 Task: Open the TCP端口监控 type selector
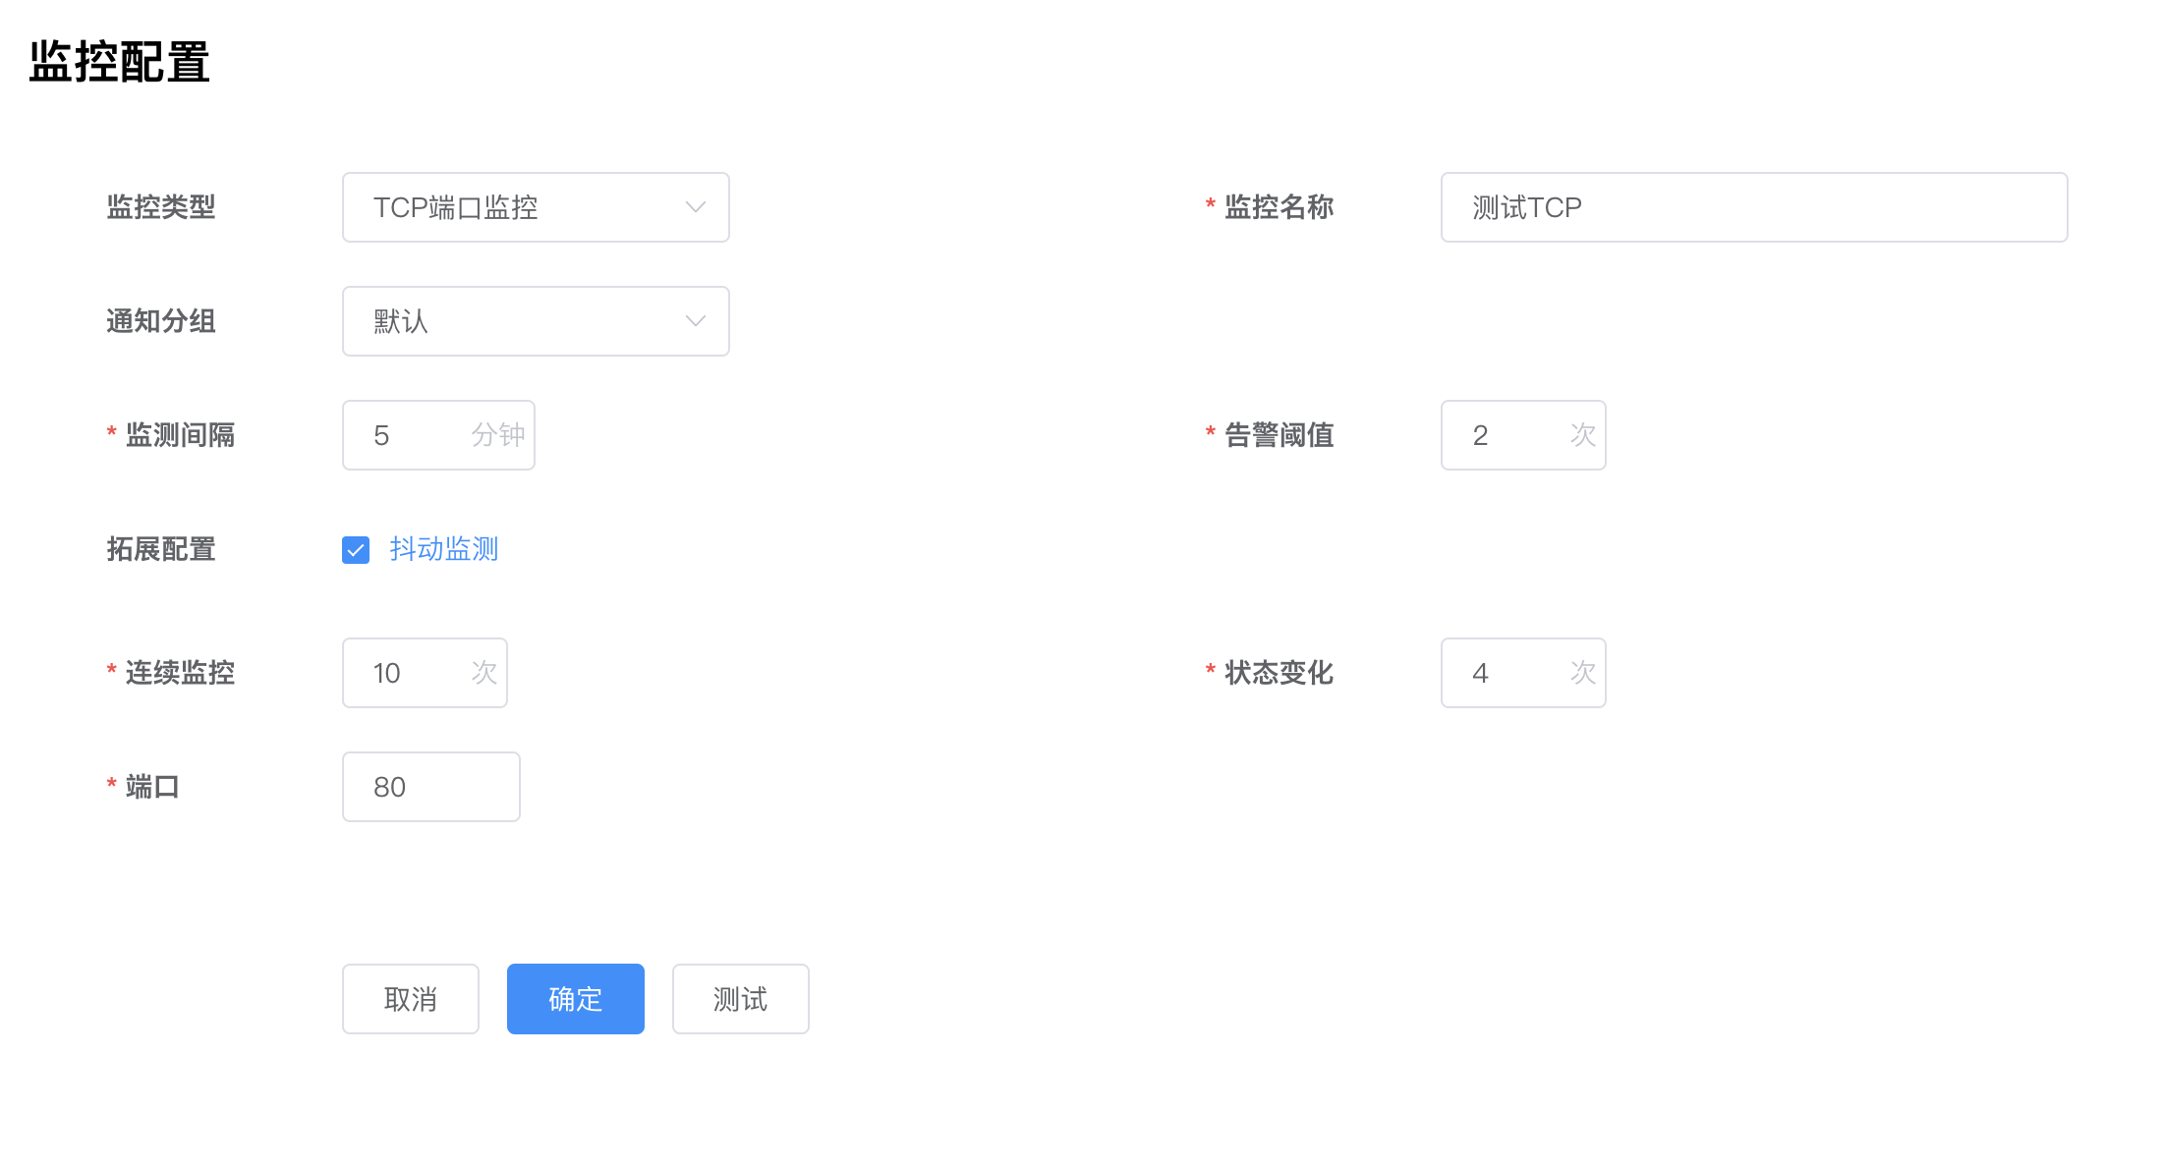[536, 207]
